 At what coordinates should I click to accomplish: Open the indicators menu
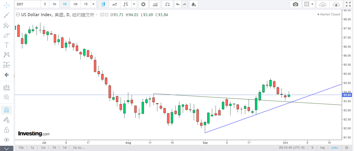[x=155, y=4]
